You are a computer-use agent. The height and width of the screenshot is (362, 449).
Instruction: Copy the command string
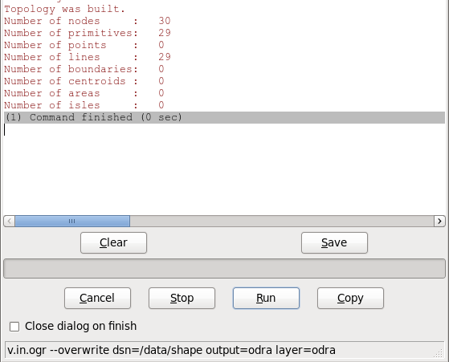click(x=350, y=298)
